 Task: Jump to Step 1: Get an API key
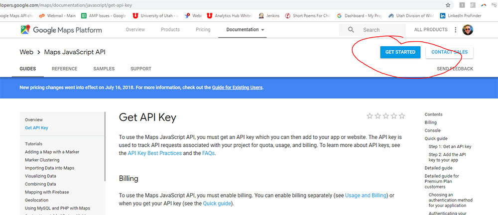(450, 147)
